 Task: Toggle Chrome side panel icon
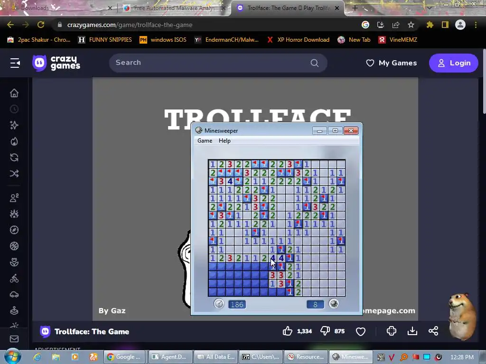(x=445, y=25)
